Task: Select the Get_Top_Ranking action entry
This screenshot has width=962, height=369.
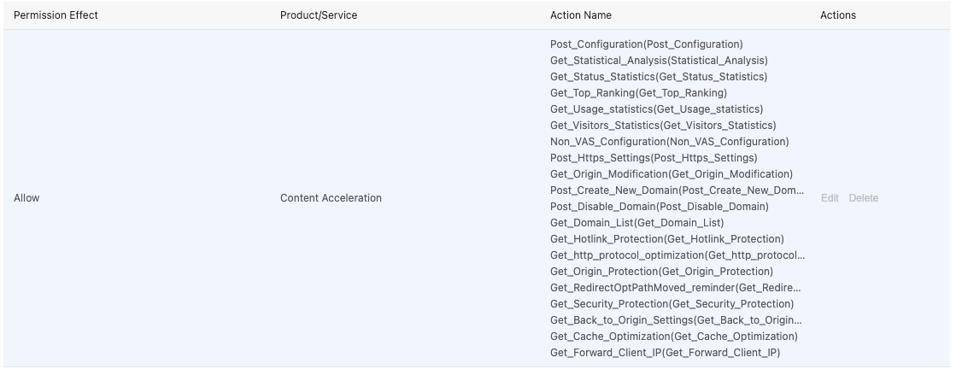Action: (x=638, y=93)
